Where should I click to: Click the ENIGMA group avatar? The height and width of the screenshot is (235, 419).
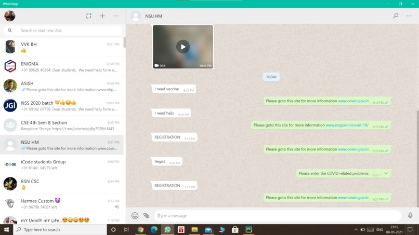(x=10, y=66)
